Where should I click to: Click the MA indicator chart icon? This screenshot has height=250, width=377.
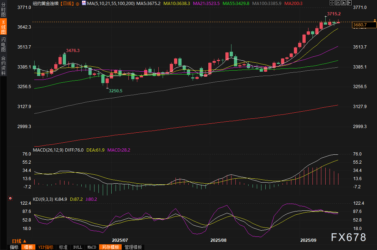(83, 3)
